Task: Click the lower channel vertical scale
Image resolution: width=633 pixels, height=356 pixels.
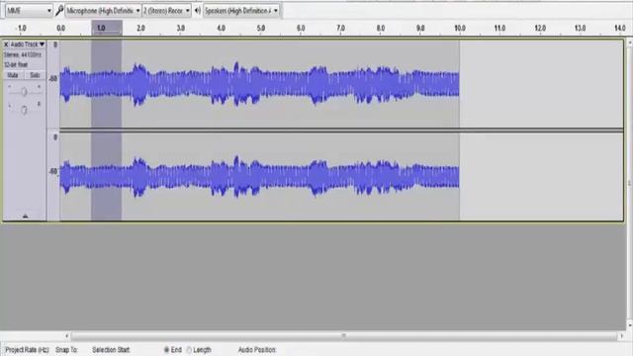Action: point(53,177)
